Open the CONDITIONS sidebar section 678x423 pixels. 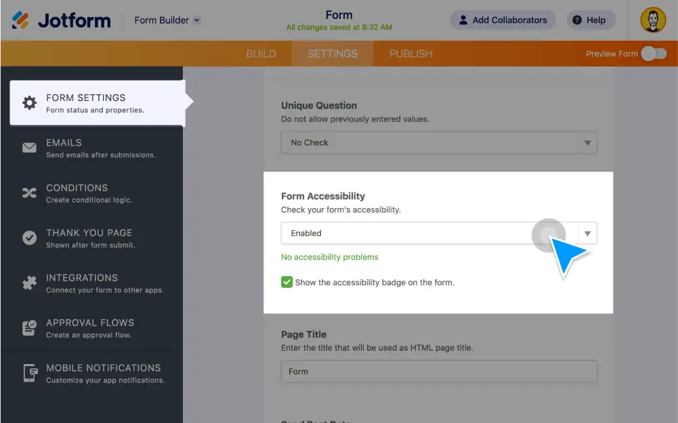pyautogui.click(x=91, y=193)
